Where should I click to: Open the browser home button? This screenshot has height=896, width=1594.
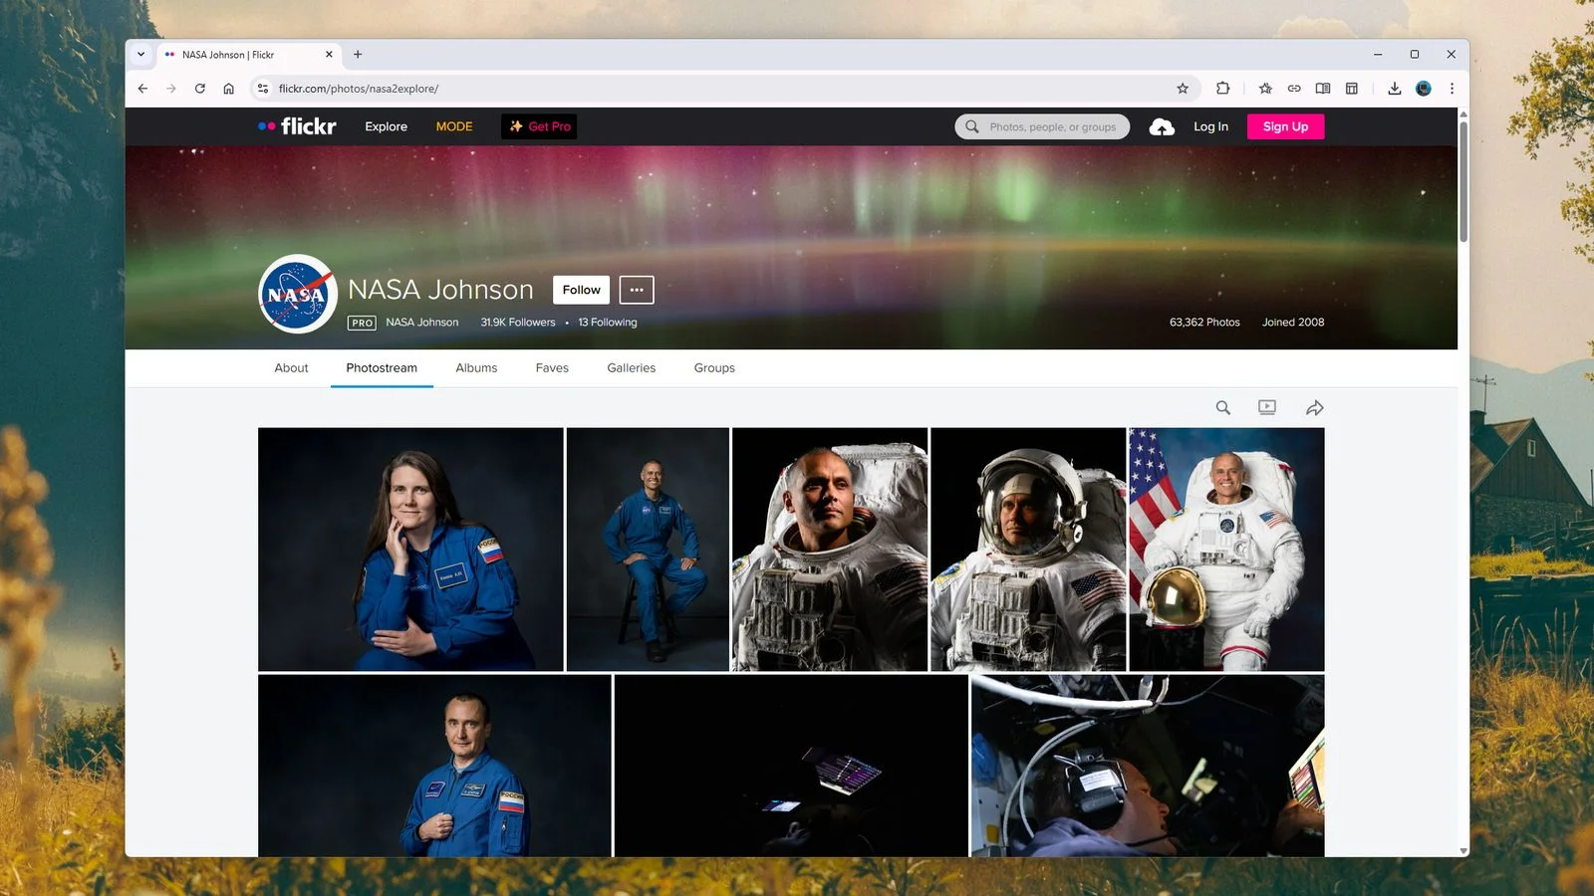229,89
